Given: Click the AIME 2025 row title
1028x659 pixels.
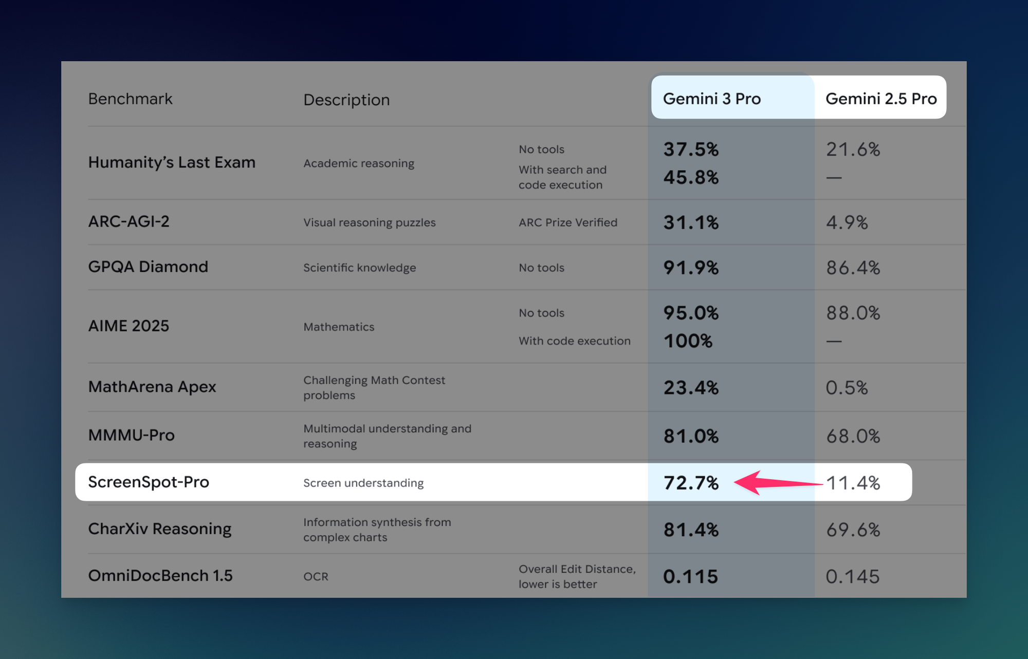Looking at the screenshot, I should 128,326.
